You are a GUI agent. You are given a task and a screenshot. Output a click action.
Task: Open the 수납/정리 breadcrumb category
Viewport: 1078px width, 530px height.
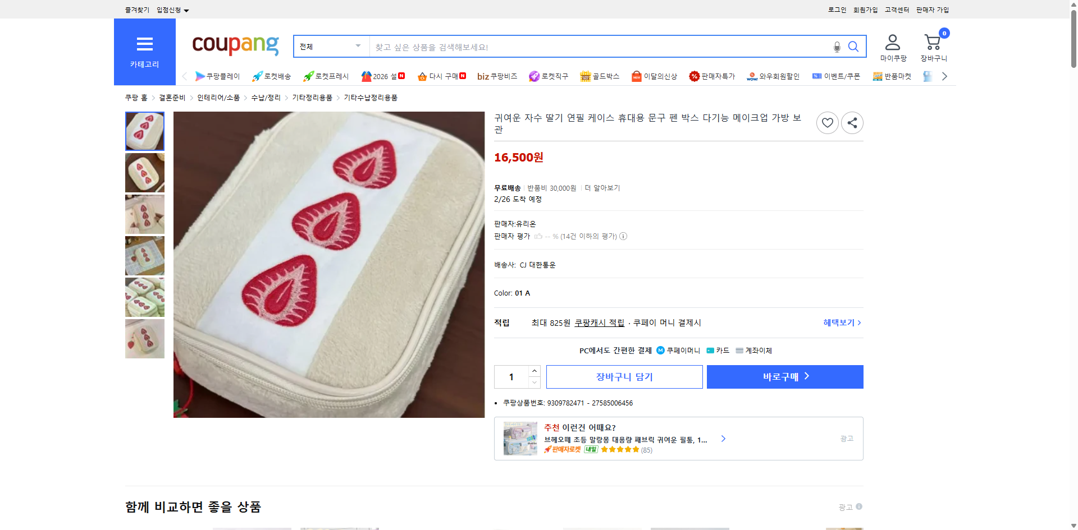click(x=265, y=97)
